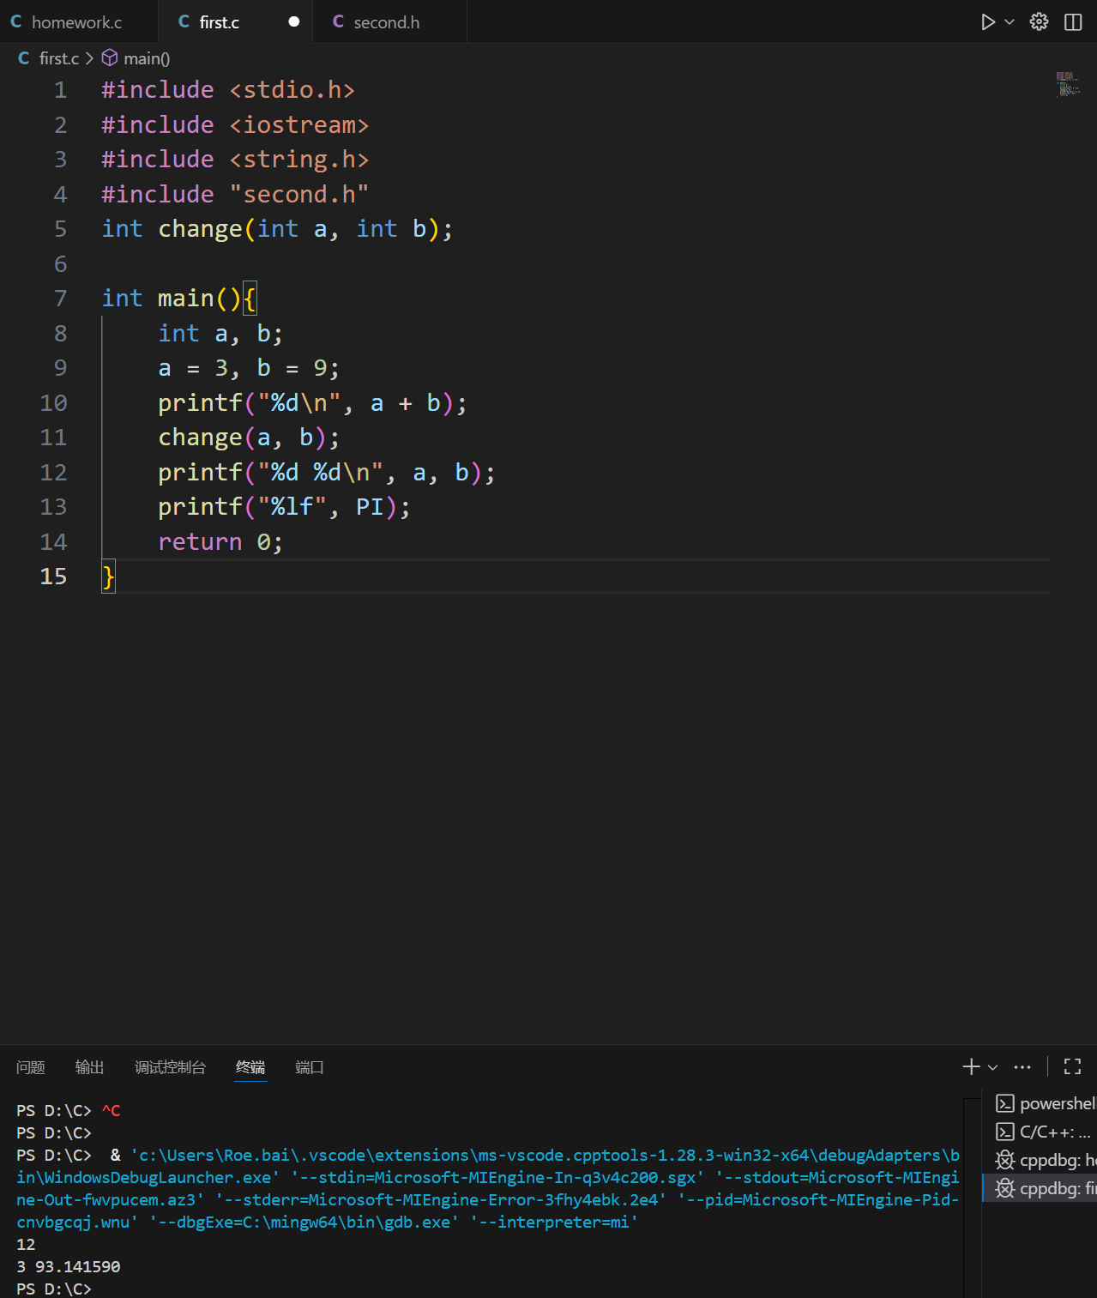The height and width of the screenshot is (1298, 1097).
Task: Click the powershell terminal icon
Action: [x=1005, y=1103]
